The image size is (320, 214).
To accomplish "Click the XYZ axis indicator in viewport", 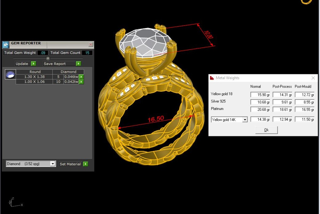I will tap(15, 202).
